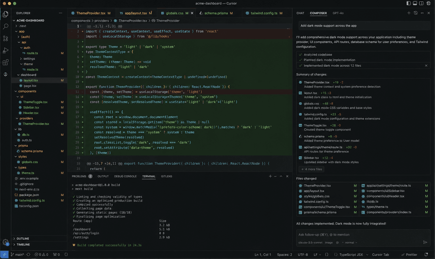Click the sync changes icon in status bar
435x259 pixels.
pyautogui.click(x=28, y=254)
